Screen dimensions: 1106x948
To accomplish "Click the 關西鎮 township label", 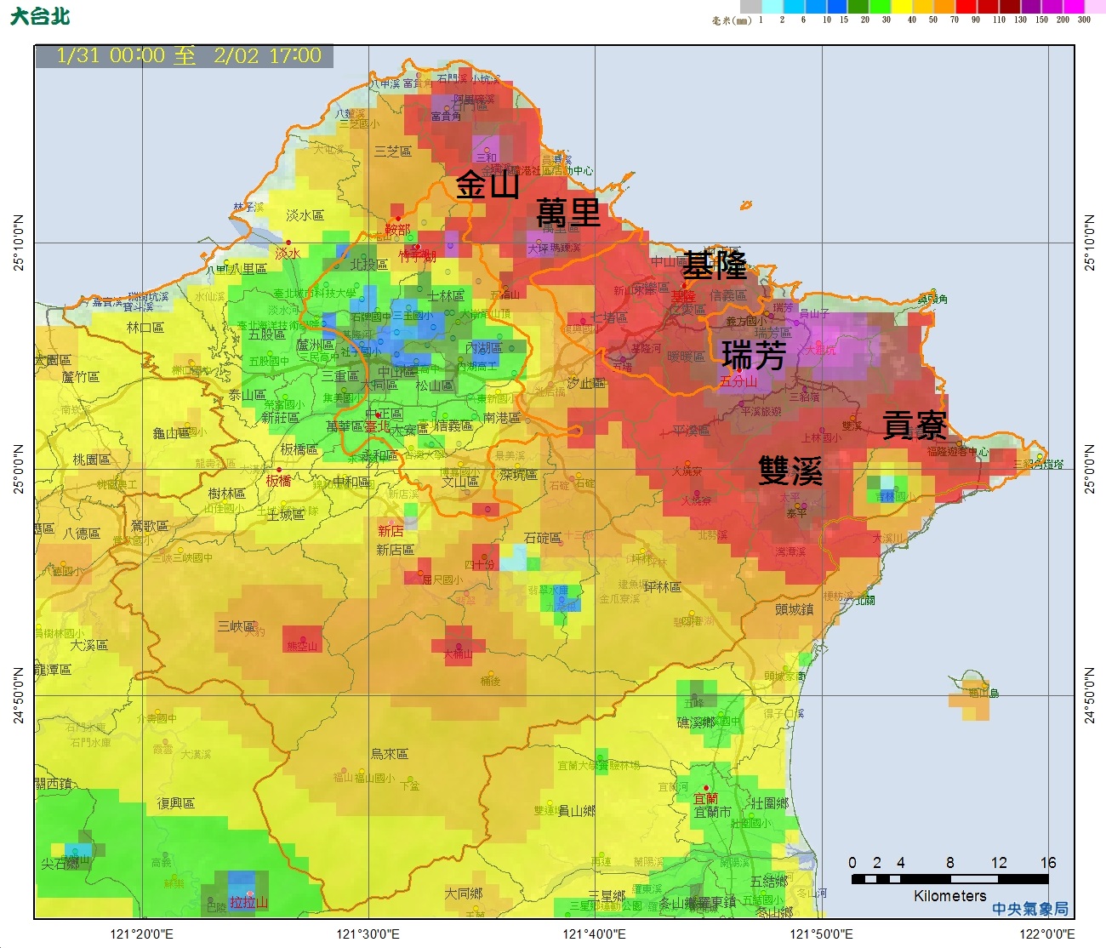I will coord(54,784).
